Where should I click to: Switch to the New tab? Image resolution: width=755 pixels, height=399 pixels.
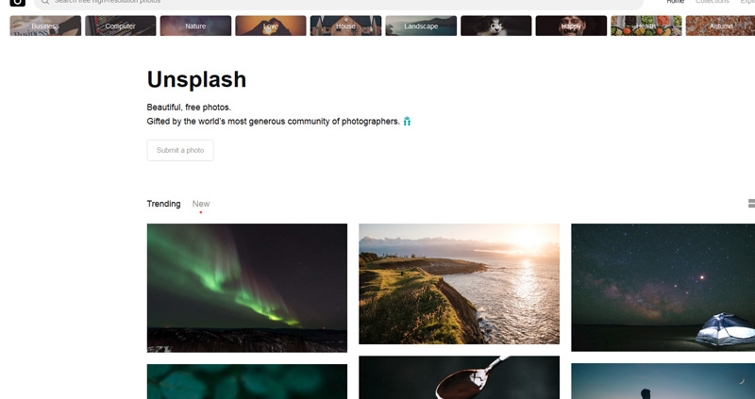click(201, 204)
